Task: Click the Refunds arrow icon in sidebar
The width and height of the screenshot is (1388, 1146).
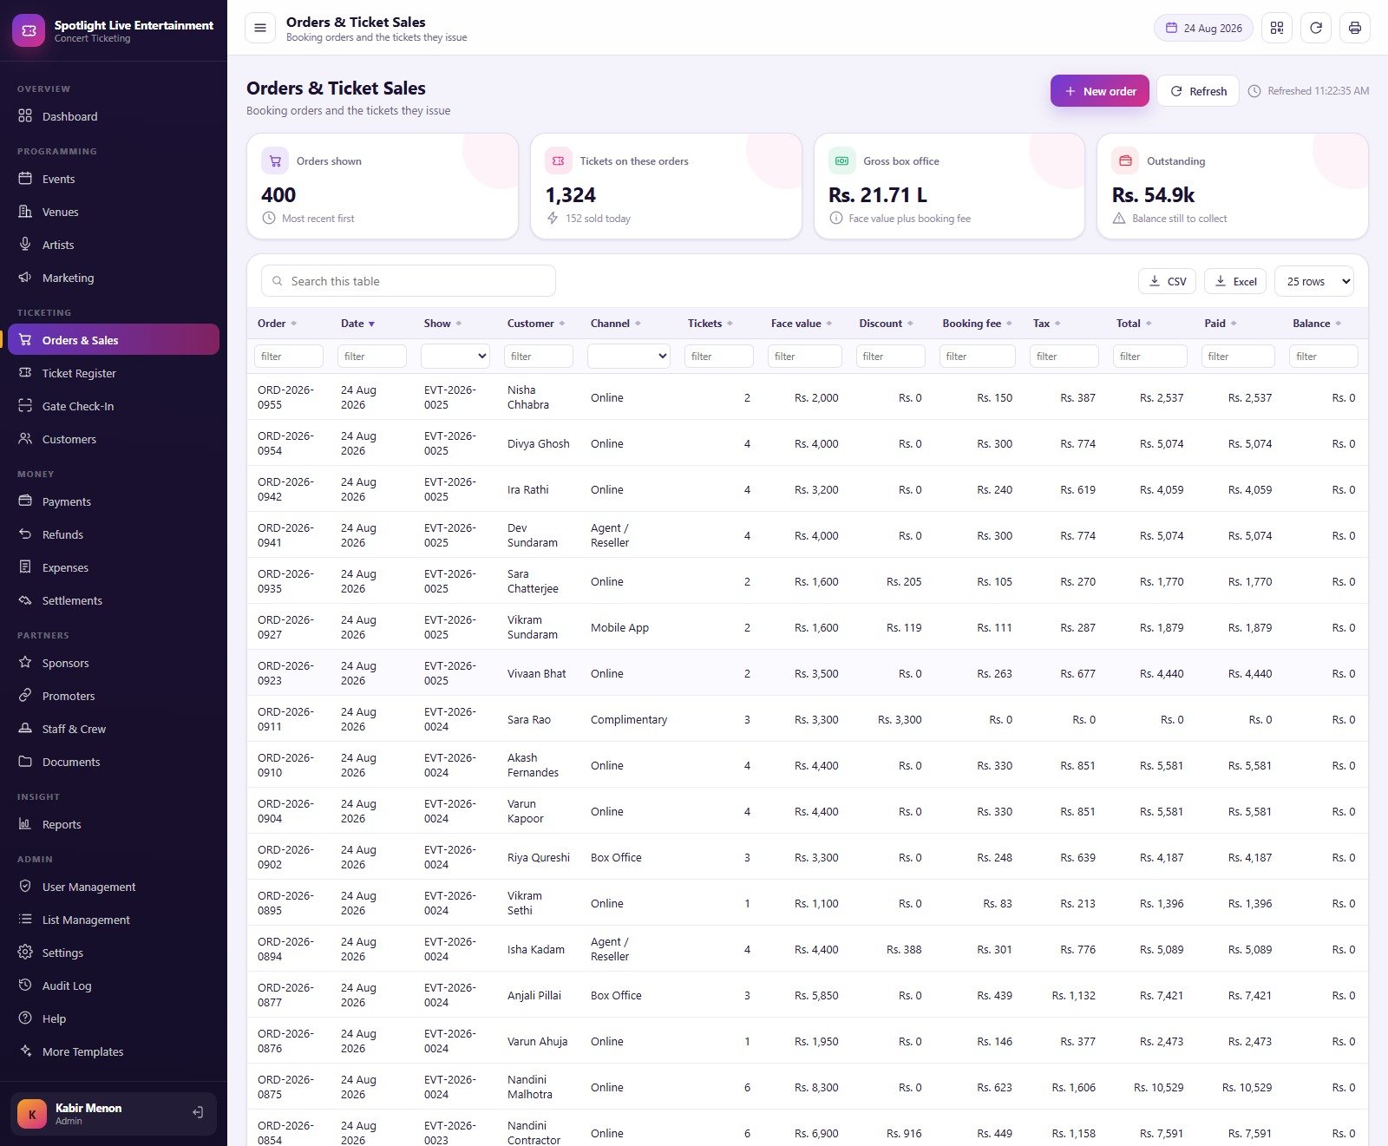Action: [25, 534]
